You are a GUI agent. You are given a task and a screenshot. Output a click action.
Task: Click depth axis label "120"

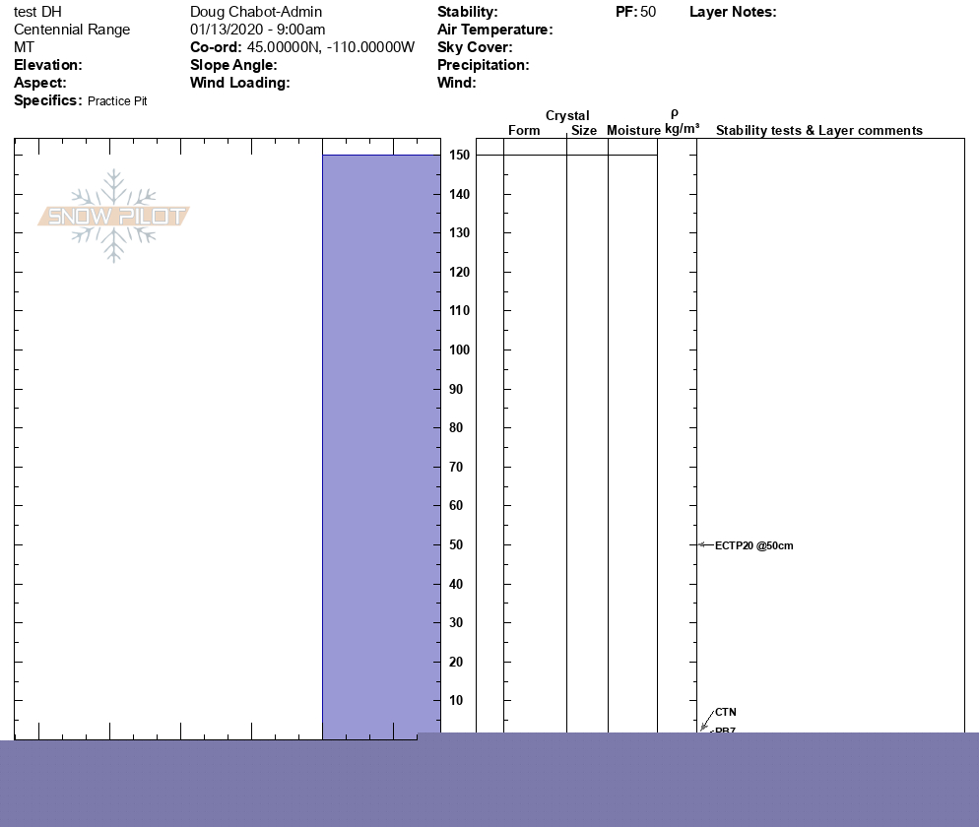click(460, 272)
